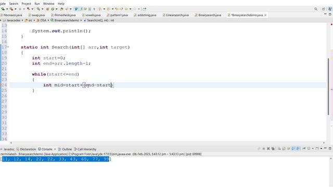Click the Forward navigation arrow icon

click(135, 9)
